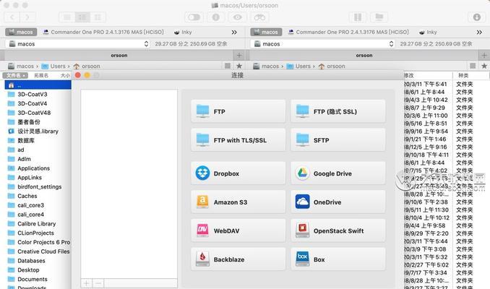This screenshot has height=289, width=490.
Task: Click the archive toolbar icon
Action: click(x=358, y=17)
